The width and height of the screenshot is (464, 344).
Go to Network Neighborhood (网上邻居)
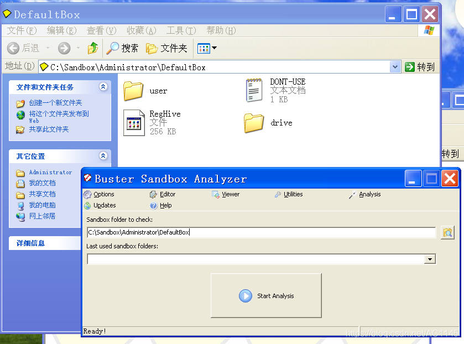tap(42, 216)
